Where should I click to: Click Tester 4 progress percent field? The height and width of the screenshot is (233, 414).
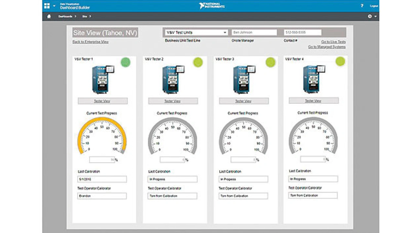click(313, 159)
